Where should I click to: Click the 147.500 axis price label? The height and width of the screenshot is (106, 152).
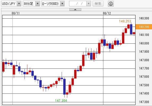tap(144, 85)
